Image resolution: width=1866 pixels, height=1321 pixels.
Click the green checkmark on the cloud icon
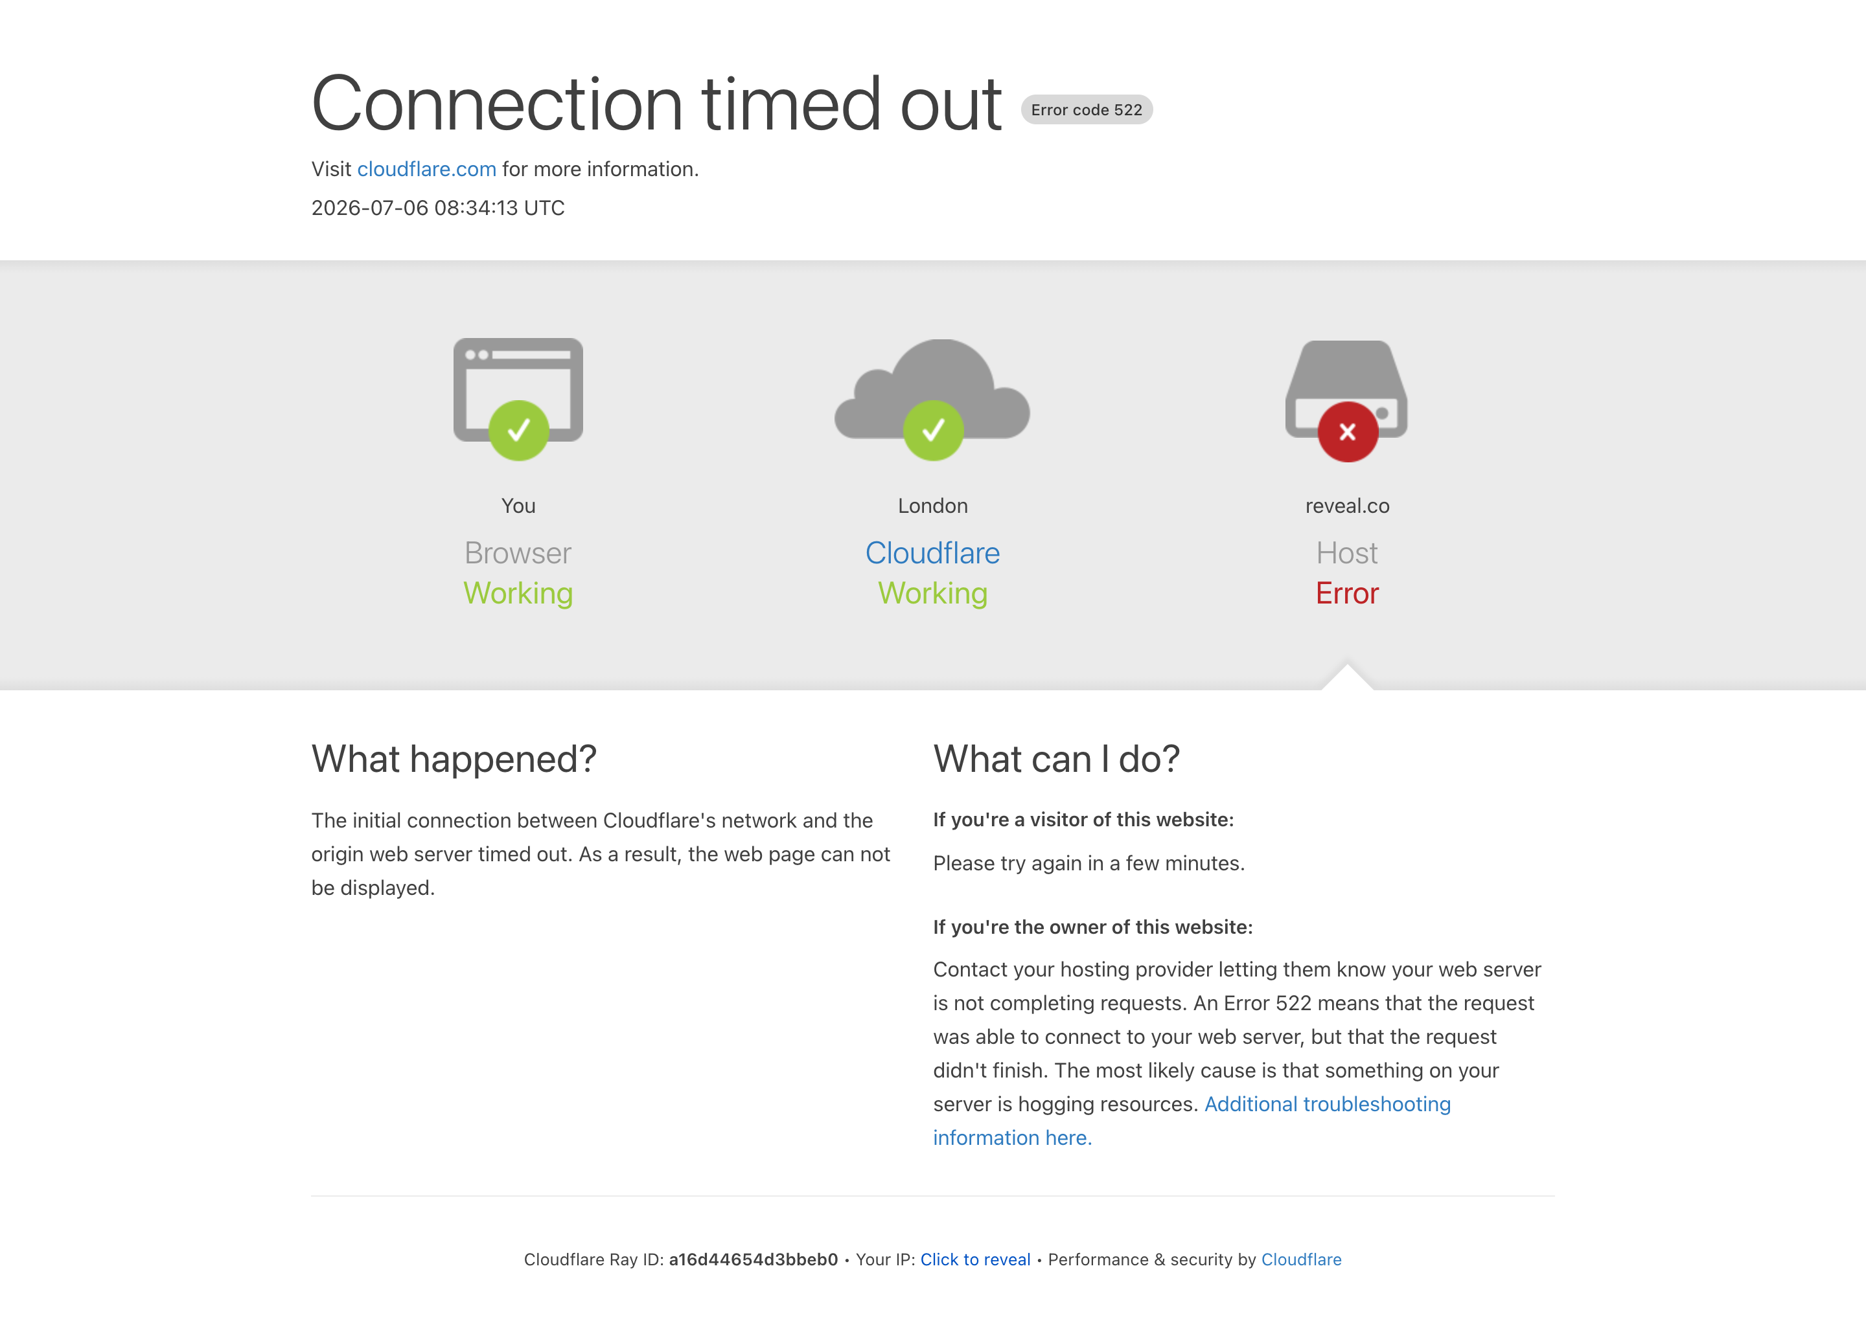(934, 431)
